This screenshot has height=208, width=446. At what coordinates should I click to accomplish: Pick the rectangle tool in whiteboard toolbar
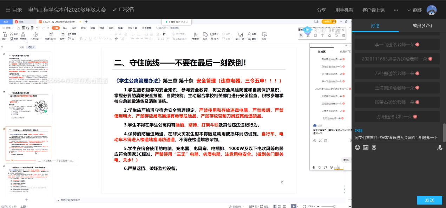coord(315,35)
